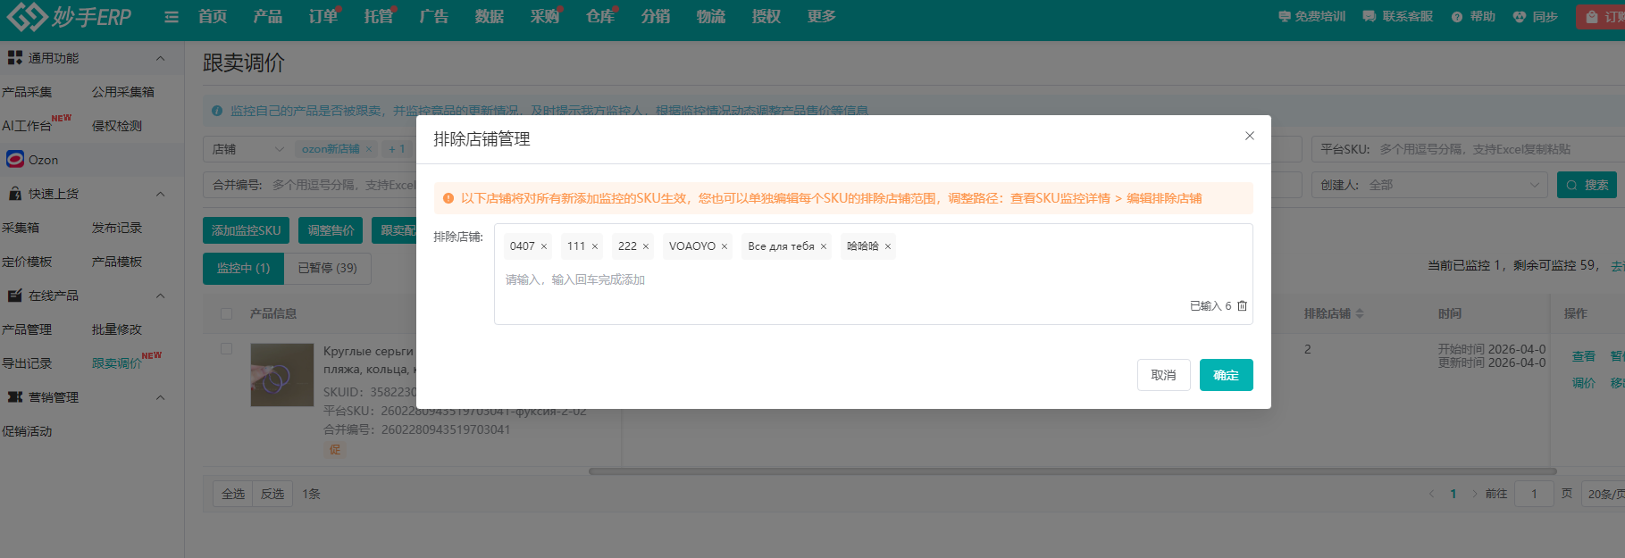Click the page number jump field
This screenshot has height=558, width=1625.
click(x=1534, y=494)
